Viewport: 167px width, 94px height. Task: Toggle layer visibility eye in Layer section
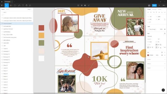(165, 29)
